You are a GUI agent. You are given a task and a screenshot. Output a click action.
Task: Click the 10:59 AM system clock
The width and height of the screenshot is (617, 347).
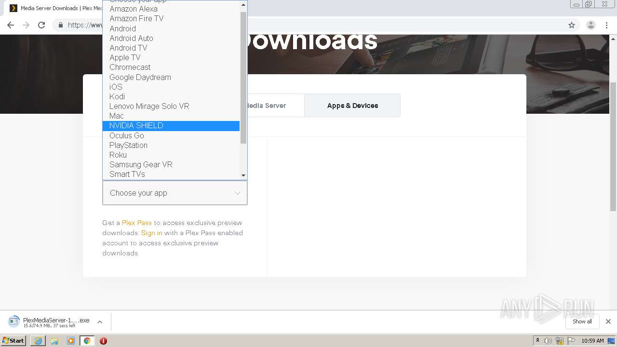592,341
